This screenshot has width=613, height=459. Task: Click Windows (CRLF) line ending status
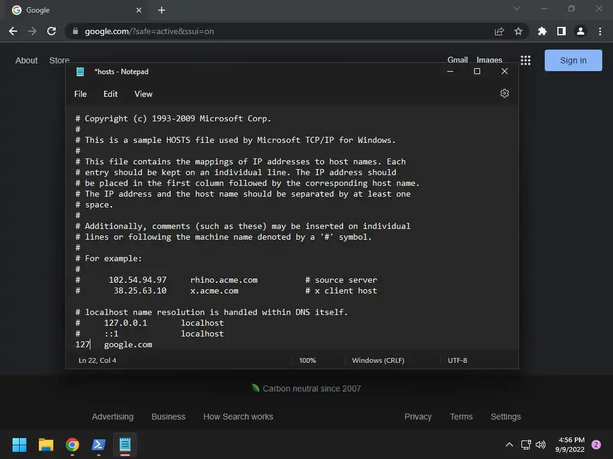coord(378,360)
